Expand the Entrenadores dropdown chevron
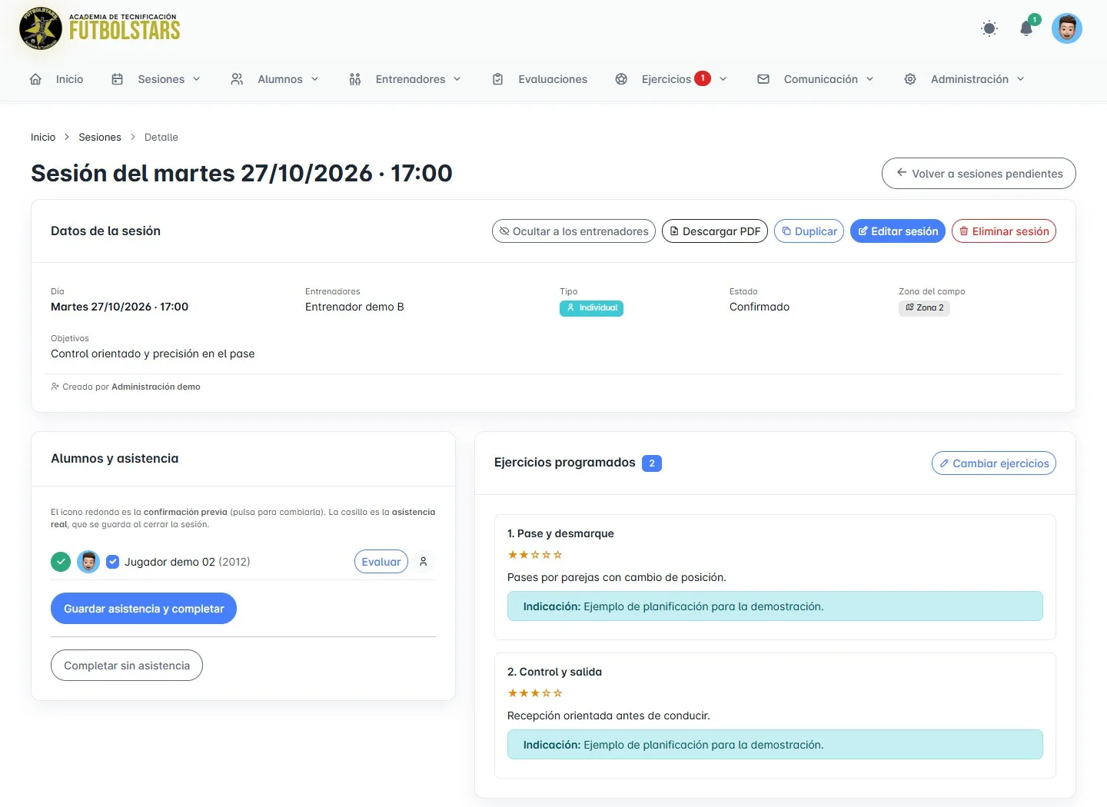Viewport: 1107px width, 807px height. coord(457,79)
